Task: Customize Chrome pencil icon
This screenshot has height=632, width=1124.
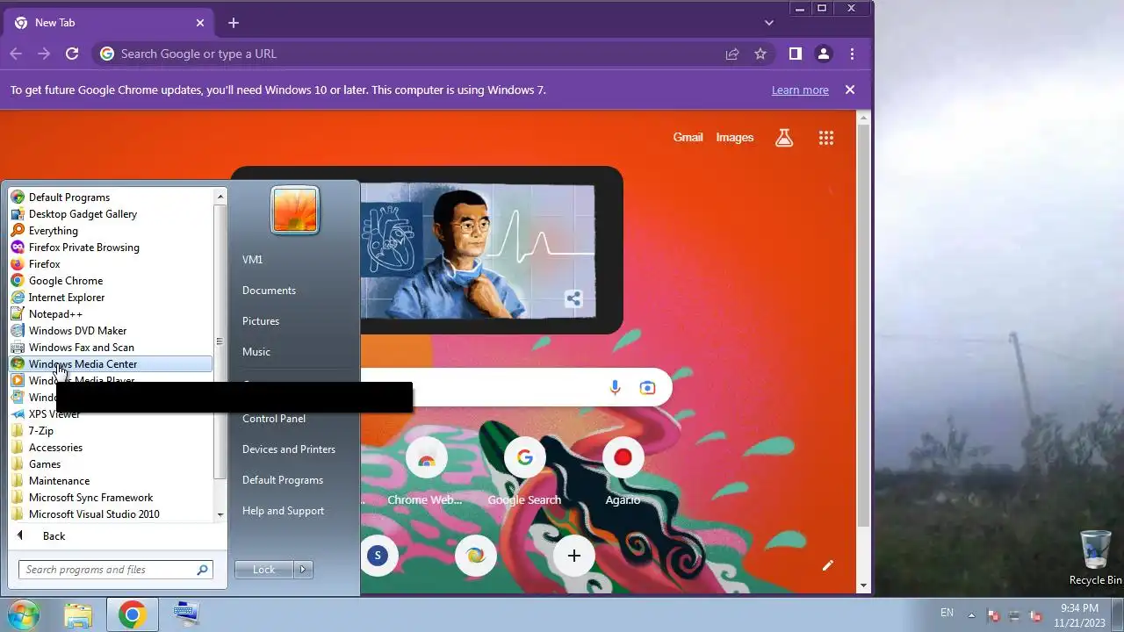Action: click(x=827, y=565)
